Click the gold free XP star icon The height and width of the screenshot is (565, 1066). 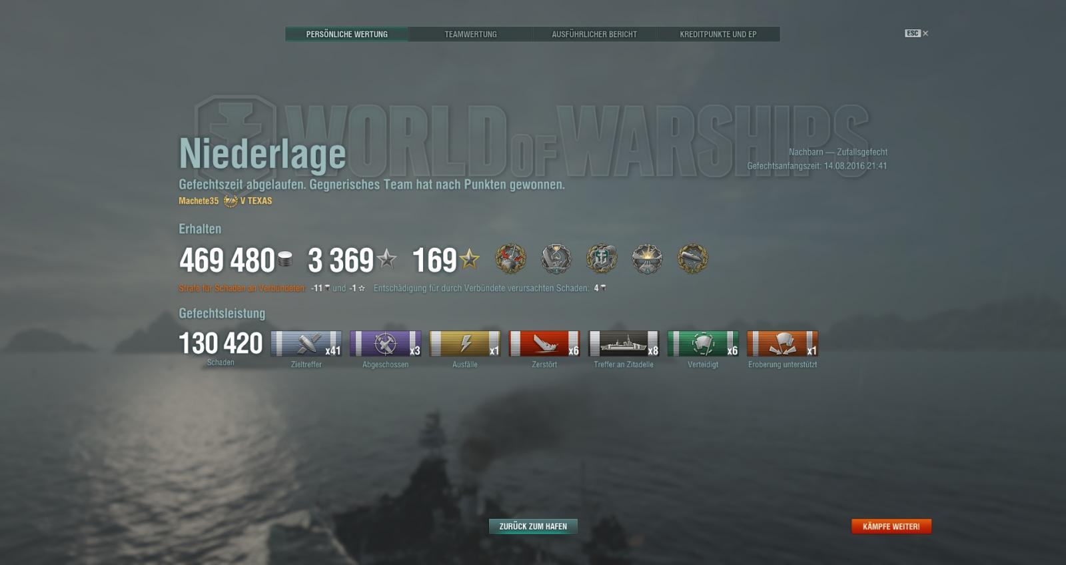[x=469, y=259]
